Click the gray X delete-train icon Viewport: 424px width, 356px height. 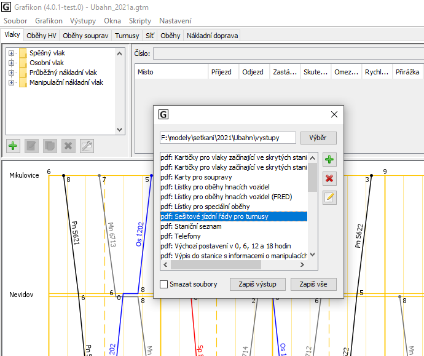coord(68,146)
